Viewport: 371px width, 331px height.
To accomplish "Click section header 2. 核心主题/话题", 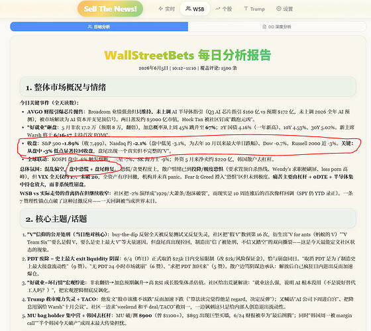I will pyautogui.click(x=188, y=218).
